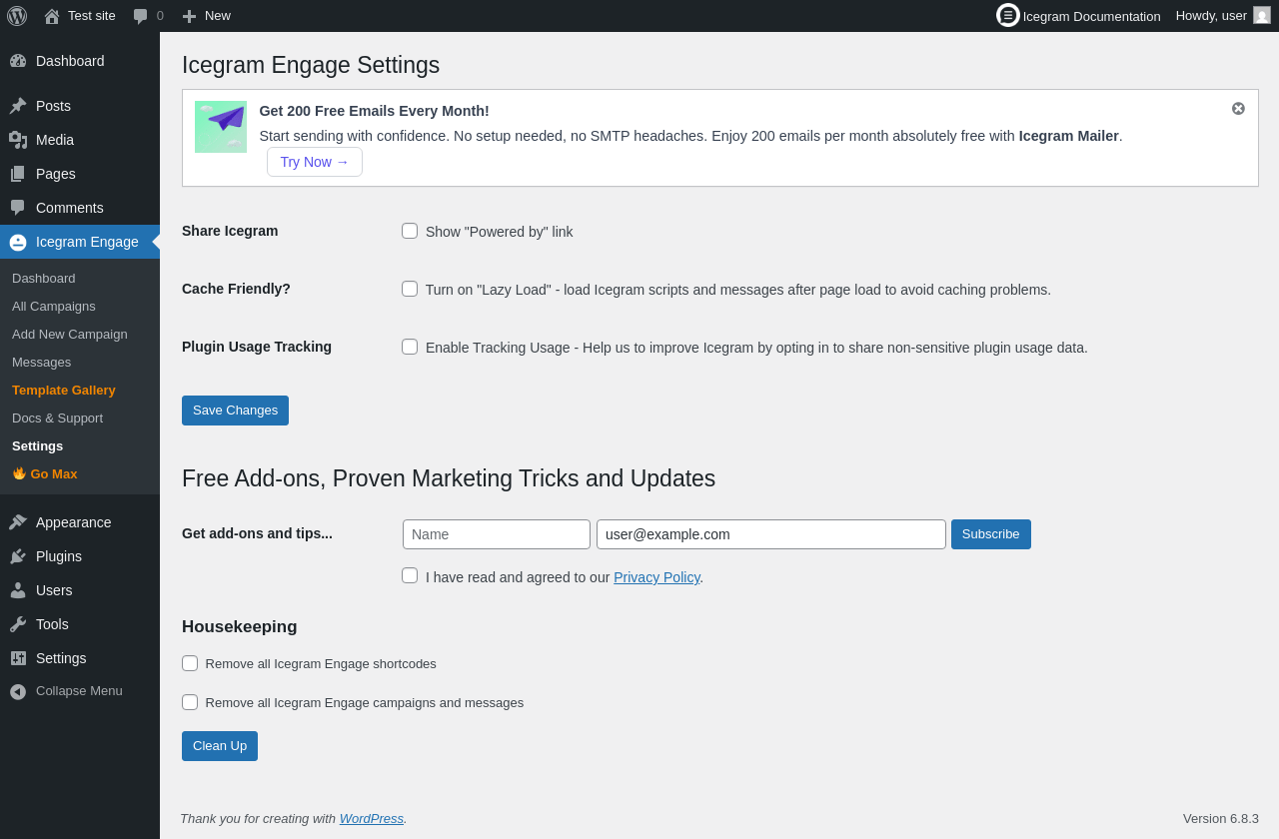Open the Plugins sidebar menu
Screen dimensions: 1279x839
point(59,556)
